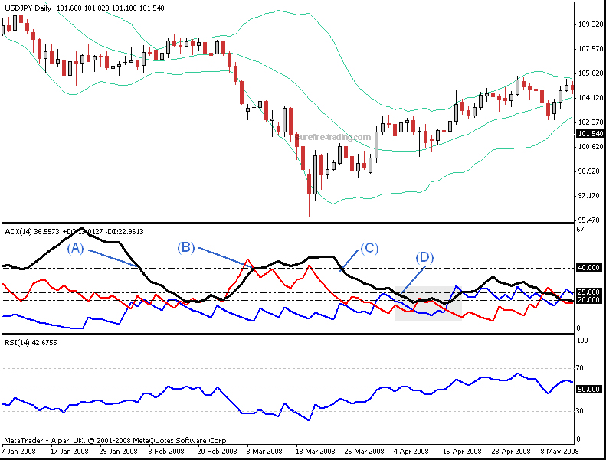Click the 100.620 price axis label
Viewport: 606px width, 460px height.
[x=590, y=147]
